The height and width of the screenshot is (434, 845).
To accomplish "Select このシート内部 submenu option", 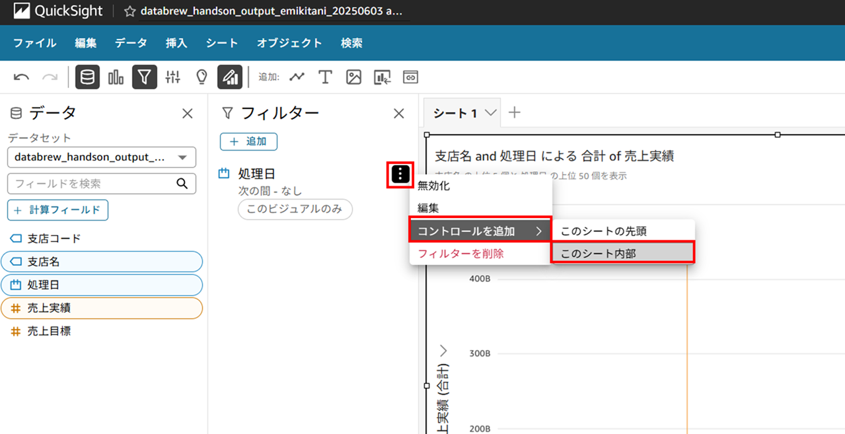I will 622,254.
